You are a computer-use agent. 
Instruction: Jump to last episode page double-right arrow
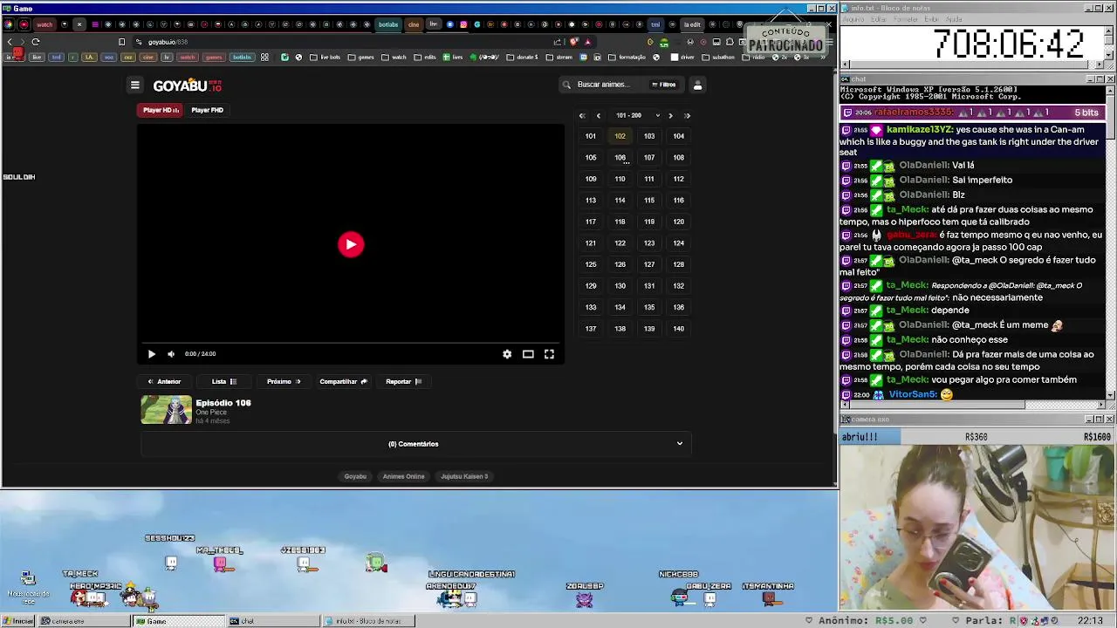click(x=687, y=115)
